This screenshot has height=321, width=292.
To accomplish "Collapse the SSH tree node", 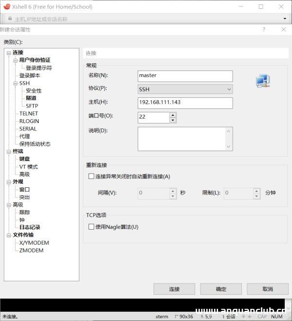I will click(15, 84).
